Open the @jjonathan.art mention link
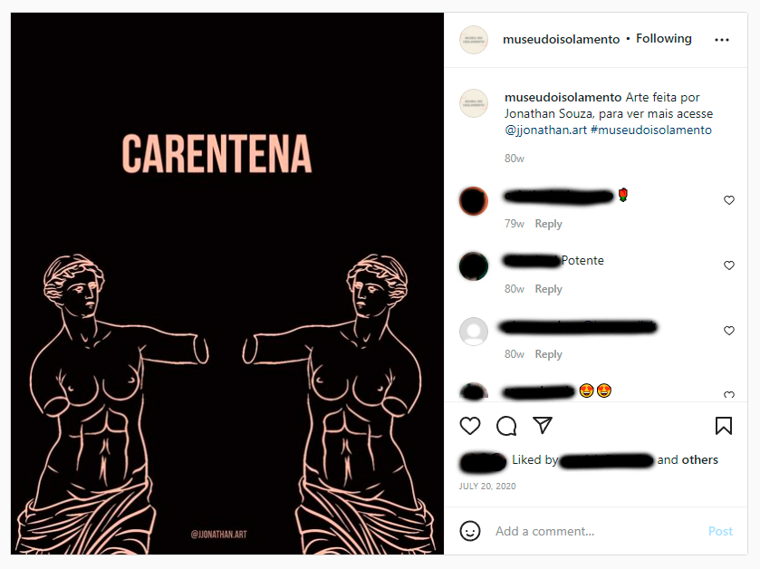Viewport: 760px width, 569px height. [x=545, y=130]
